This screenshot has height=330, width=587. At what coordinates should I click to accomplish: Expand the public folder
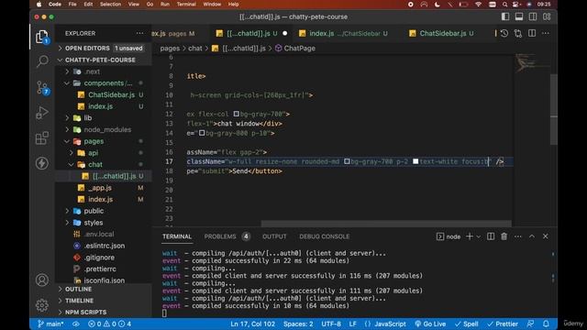(x=104, y=211)
